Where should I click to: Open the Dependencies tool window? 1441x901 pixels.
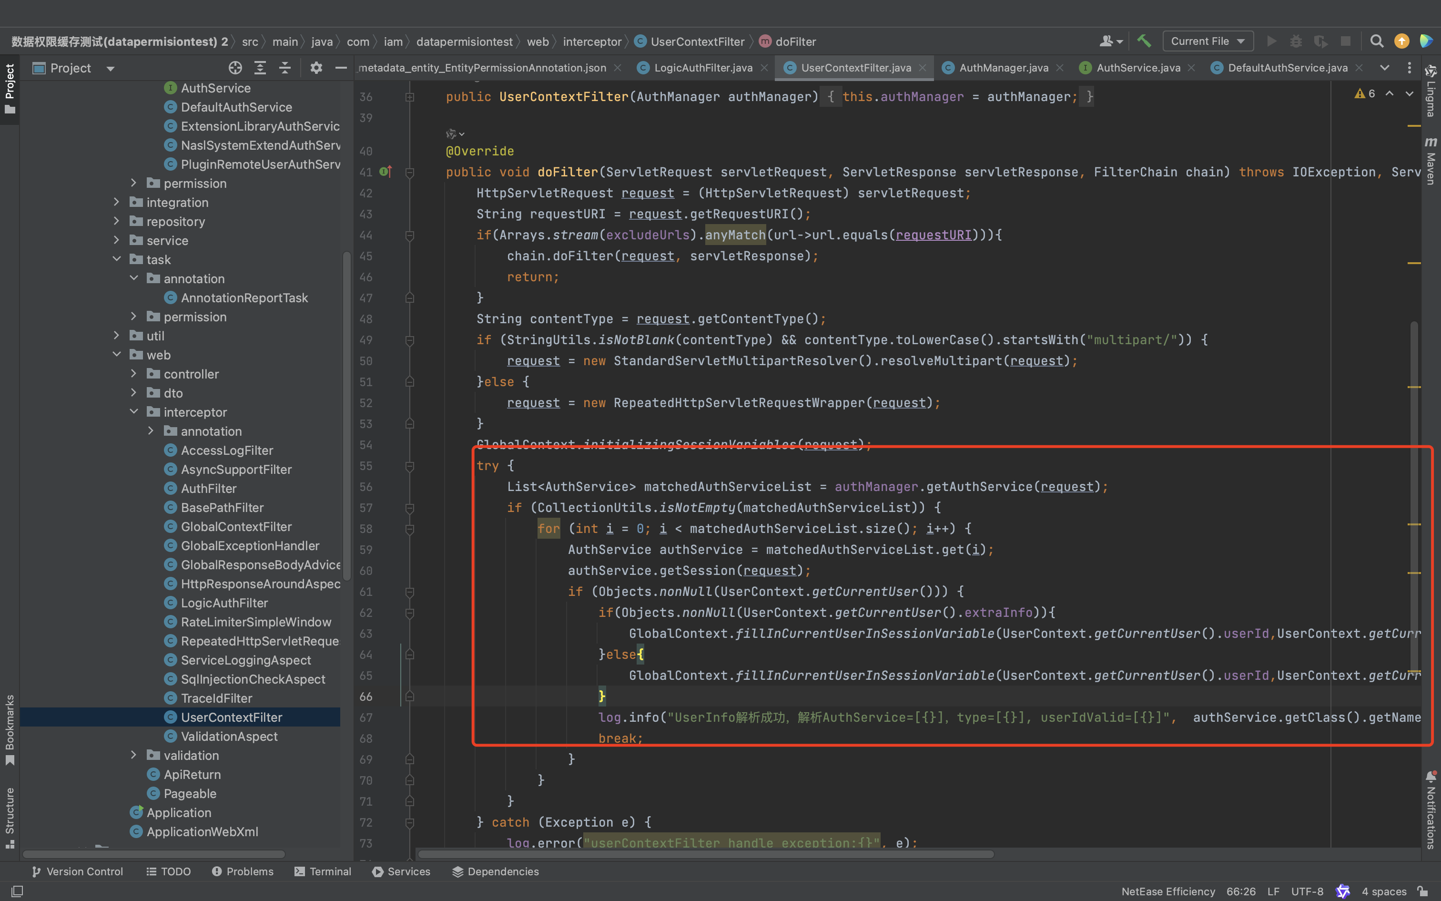(496, 871)
